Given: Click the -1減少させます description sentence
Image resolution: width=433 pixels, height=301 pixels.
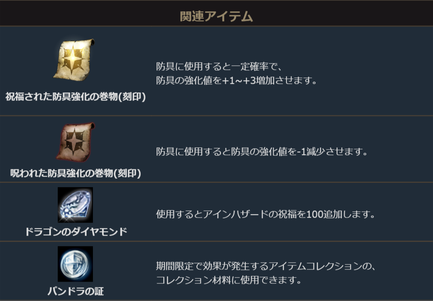Looking at the screenshot, I should pos(262,152).
